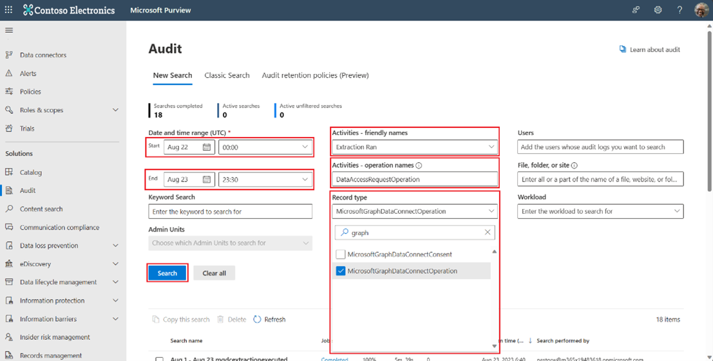Open Learn about audit link

point(650,50)
